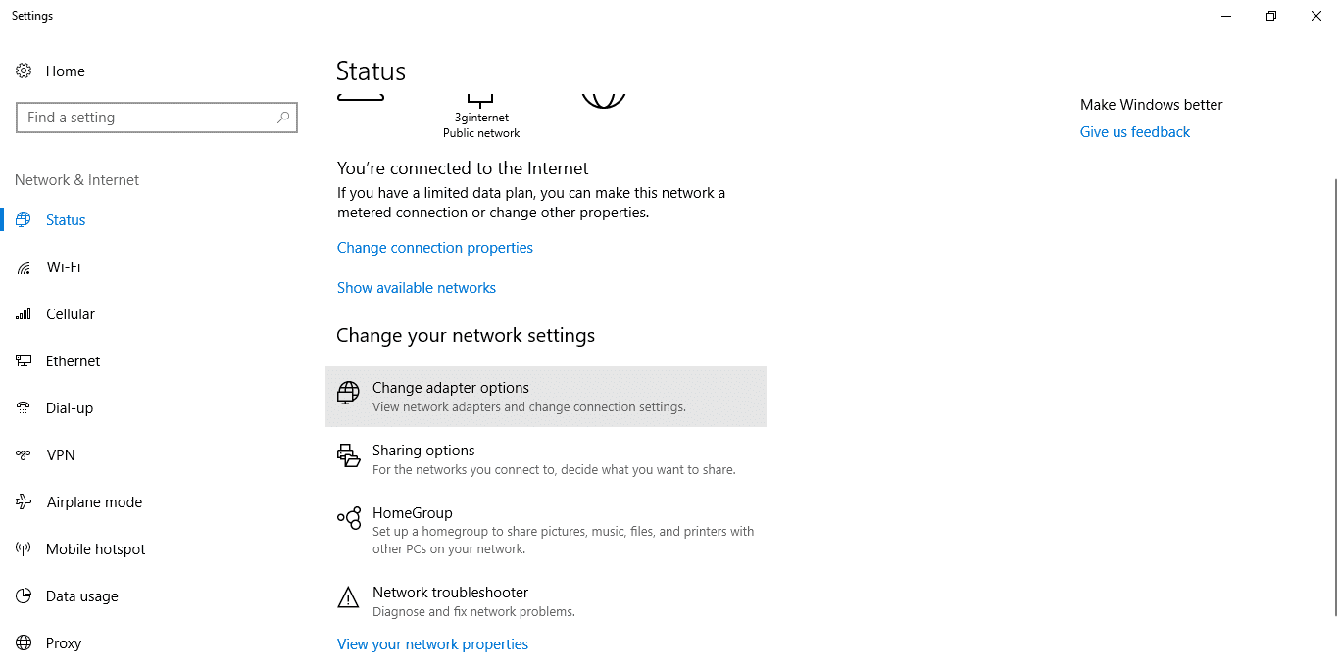
Task: Click the Network troubleshooter warning icon
Action: tap(348, 596)
